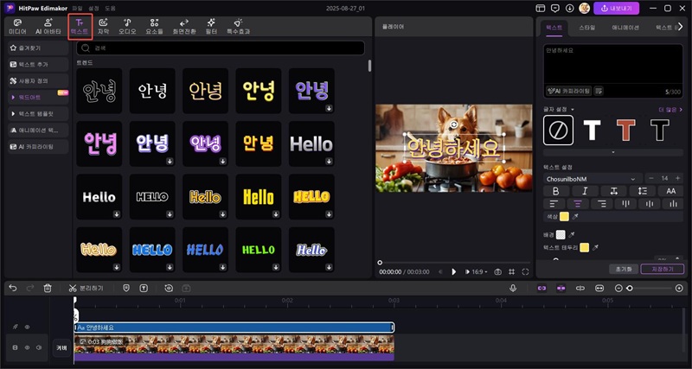
Task: Expand the 텍스트 템플릿 category
Action: coord(38,114)
